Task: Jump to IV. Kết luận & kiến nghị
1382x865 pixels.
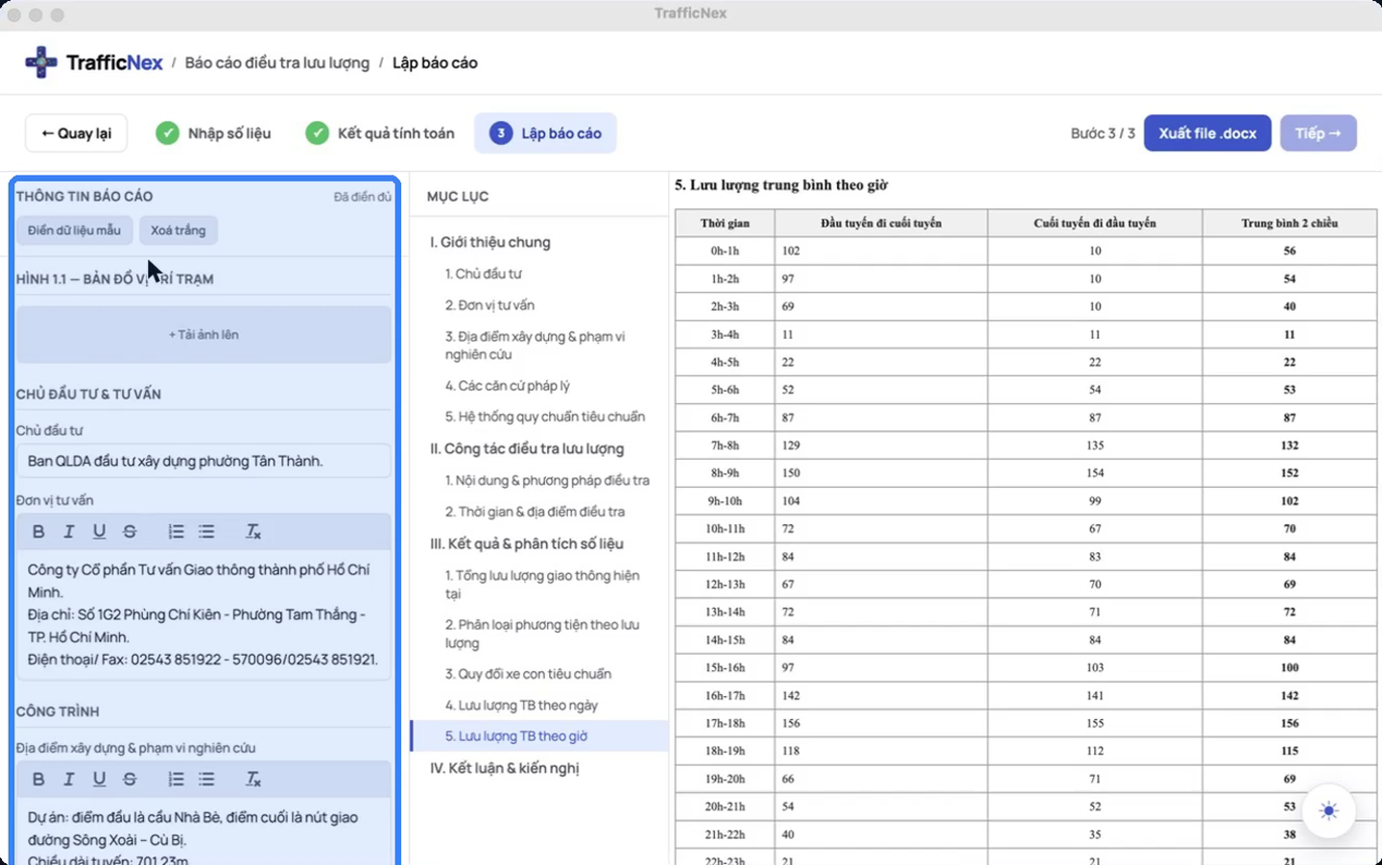Action: [x=505, y=768]
